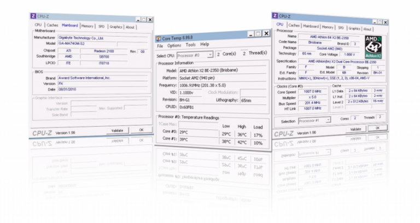Click Bus Speed value 201.4 MHz
Screen dimensions: 420x223
(312, 103)
